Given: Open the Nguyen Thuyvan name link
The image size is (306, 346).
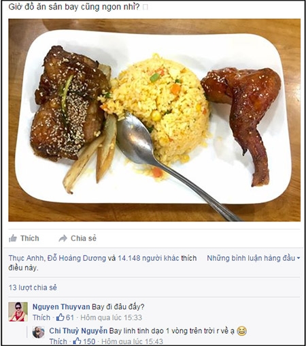Looking at the screenshot, I should (x=61, y=306).
